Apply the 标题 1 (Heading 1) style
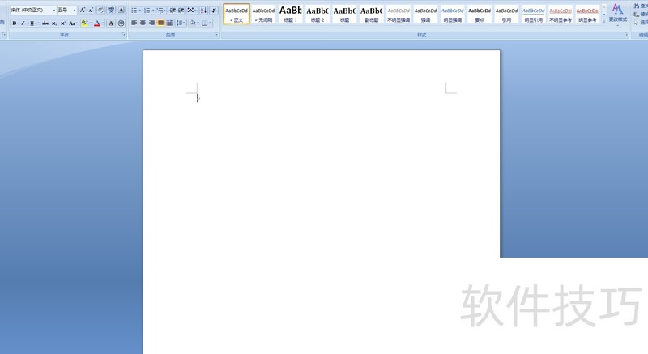 [x=290, y=14]
